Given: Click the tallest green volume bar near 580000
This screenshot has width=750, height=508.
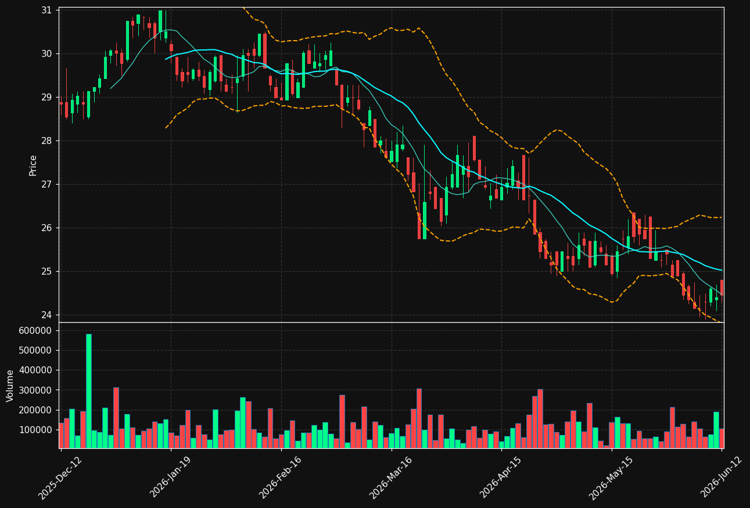Looking at the screenshot, I should (x=88, y=391).
